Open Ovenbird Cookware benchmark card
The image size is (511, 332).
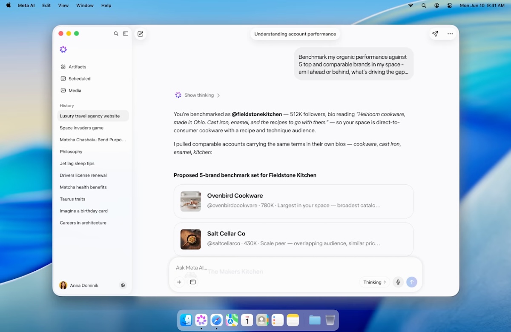point(293,201)
